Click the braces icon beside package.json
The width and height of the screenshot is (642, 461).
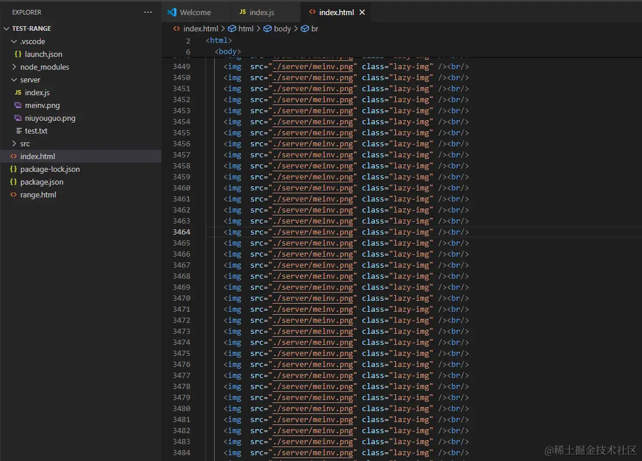(13, 182)
